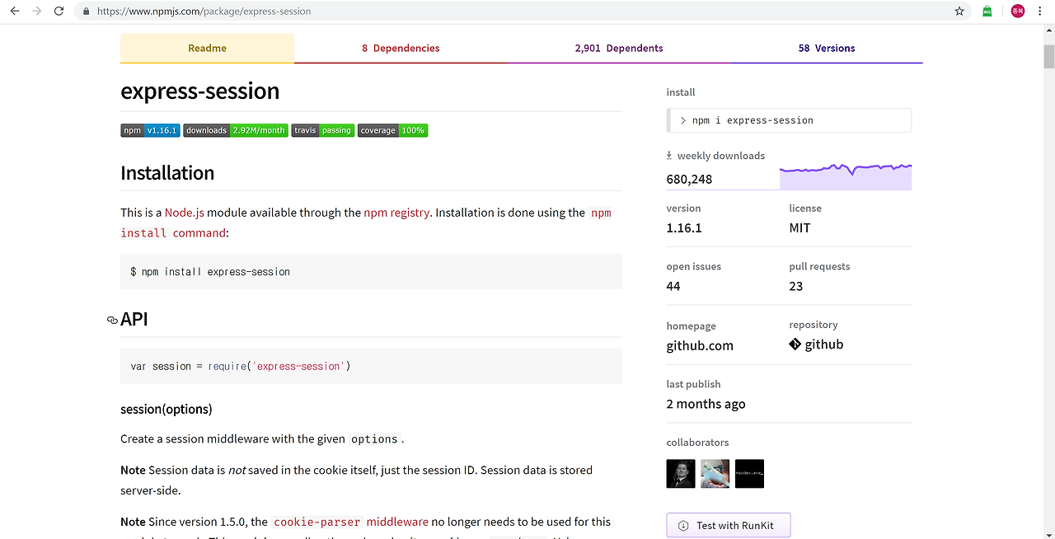Switch to the Readme tab
The height and width of the screenshot is (539, 1055).
click(x=207, y=48)
